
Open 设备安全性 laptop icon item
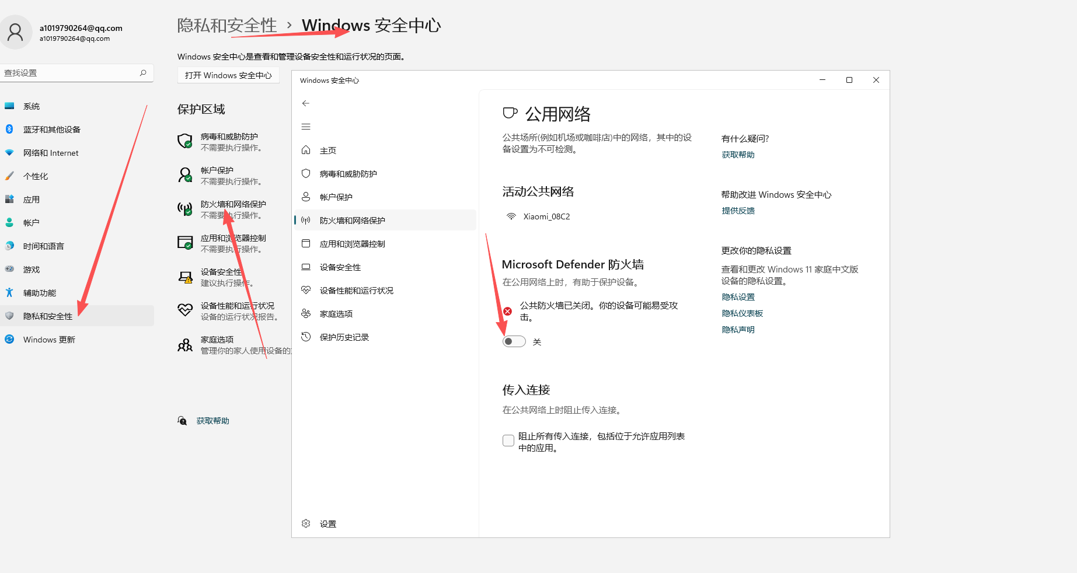(x=306, y=267)
